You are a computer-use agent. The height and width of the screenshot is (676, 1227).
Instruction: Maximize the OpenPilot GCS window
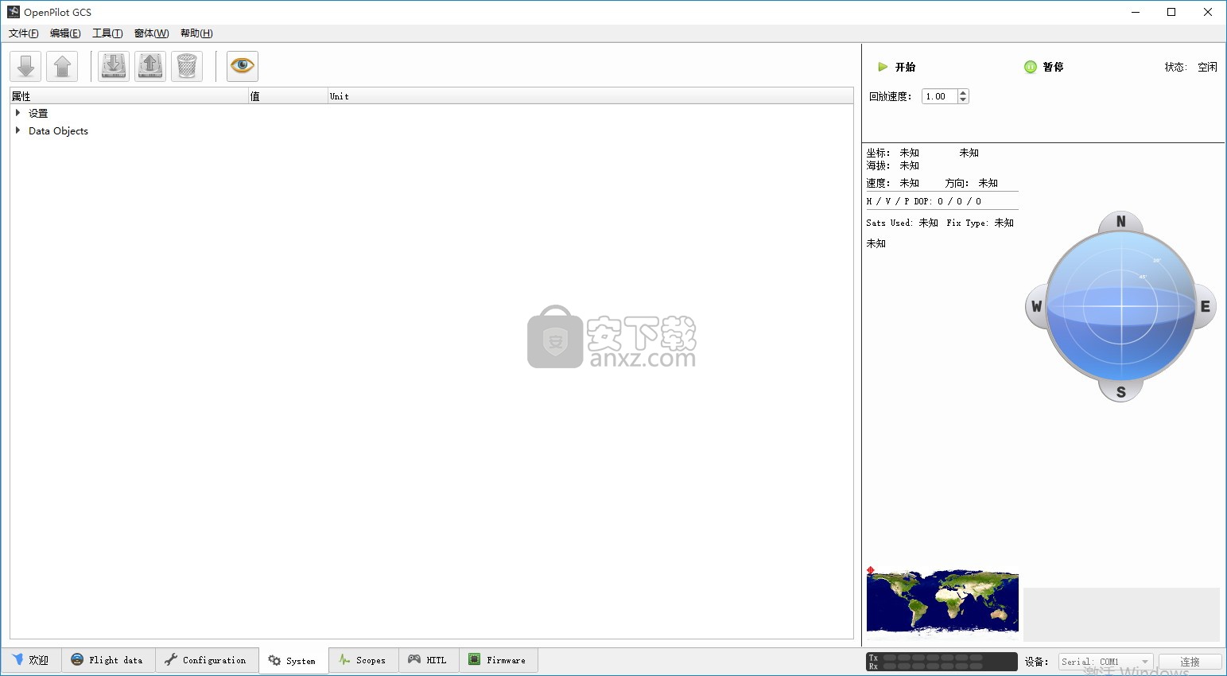coord(1171,12)
